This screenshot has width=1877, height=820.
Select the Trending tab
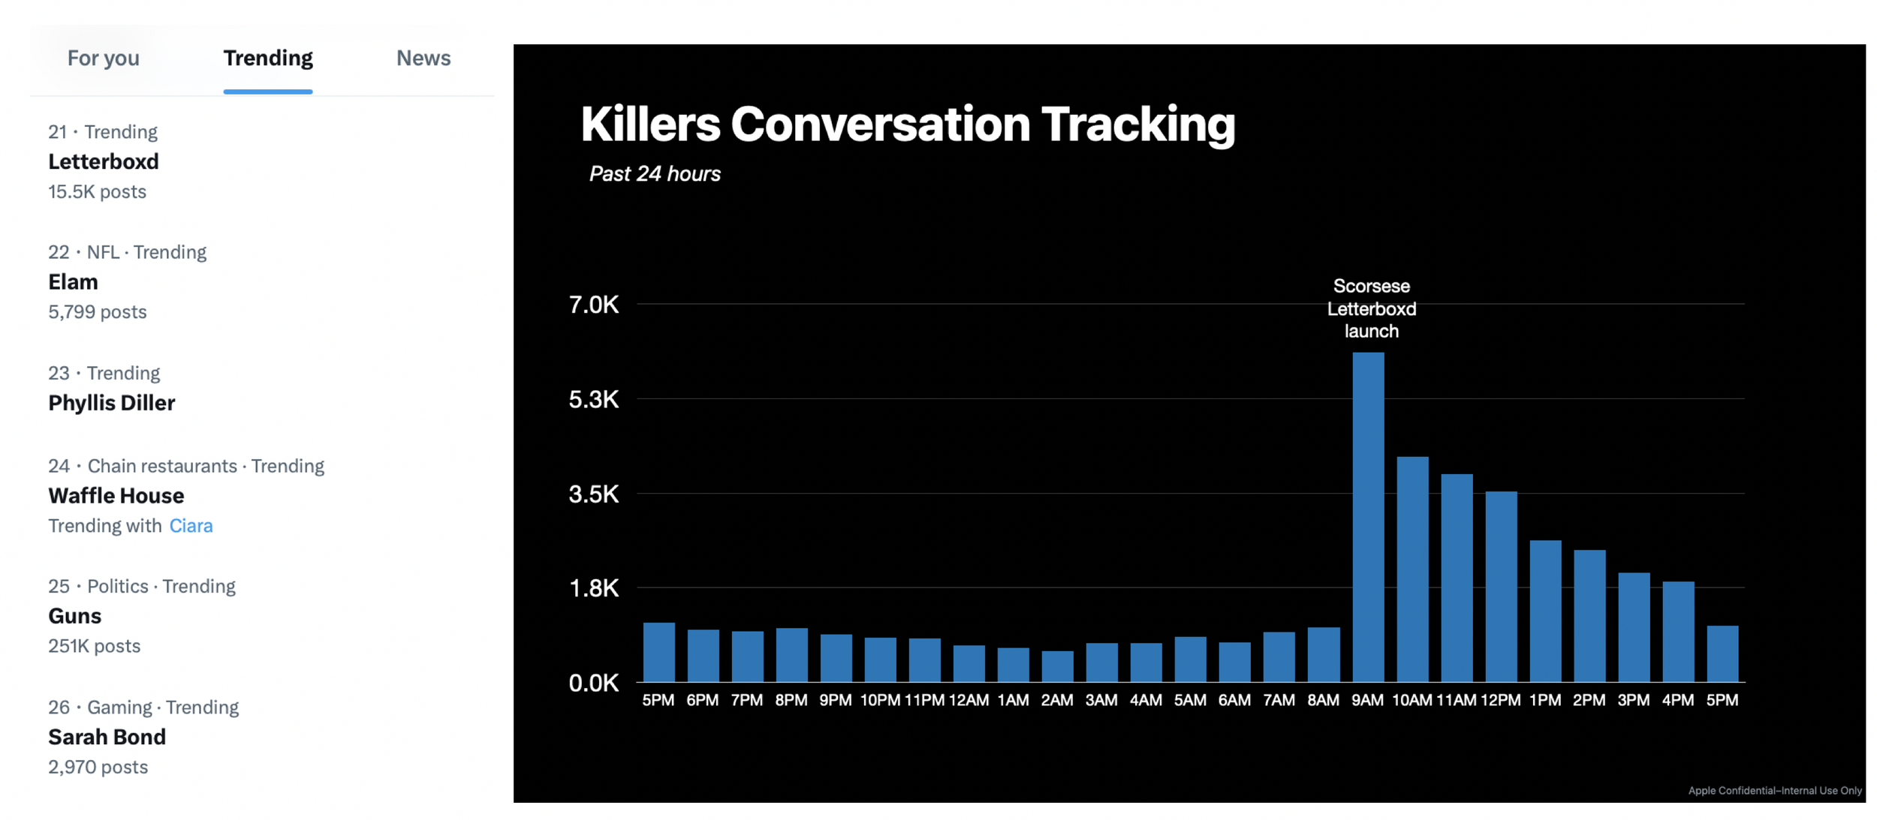point(267,59)
